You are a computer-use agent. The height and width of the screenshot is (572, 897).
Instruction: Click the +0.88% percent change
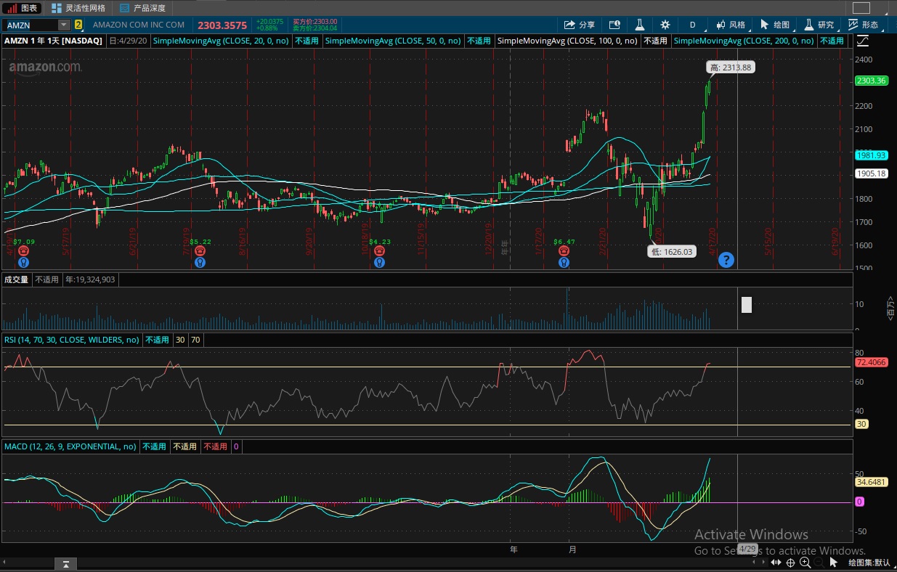(267, 28)
